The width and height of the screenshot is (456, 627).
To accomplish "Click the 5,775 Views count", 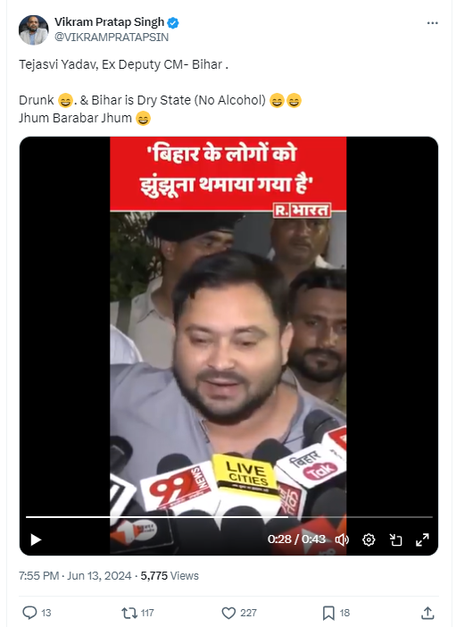I will (x=170, y=575).
